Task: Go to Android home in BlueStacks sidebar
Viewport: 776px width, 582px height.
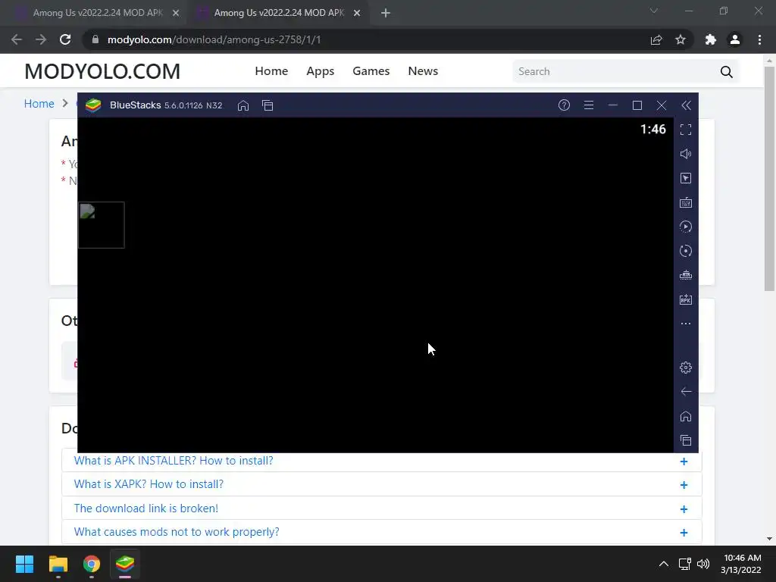Action: pyautogui.click(x=686, y=416)
